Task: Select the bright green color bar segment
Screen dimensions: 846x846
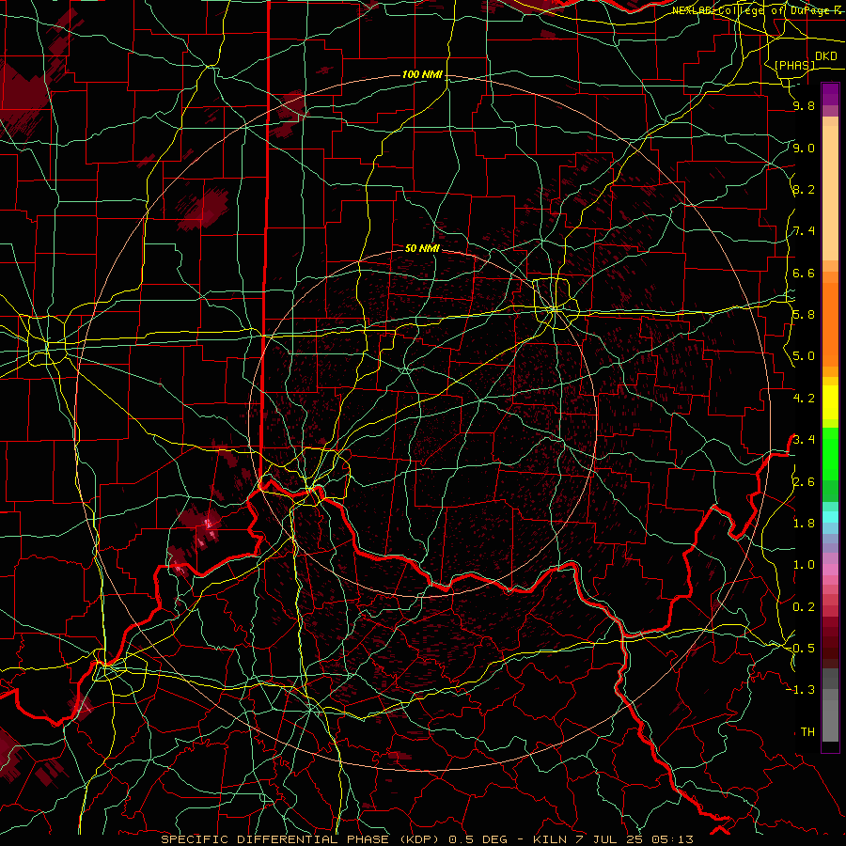Action: pyautogui.click(x=830, y=453)
